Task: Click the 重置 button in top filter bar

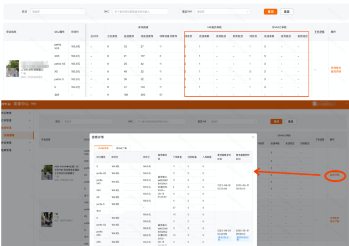Action: [x=286, y=11]
